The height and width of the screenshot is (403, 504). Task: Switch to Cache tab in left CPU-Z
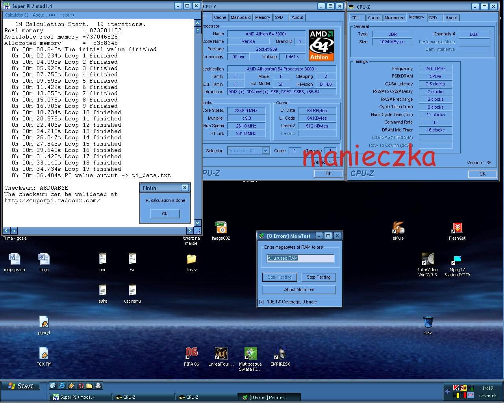[x=220, y=17]
